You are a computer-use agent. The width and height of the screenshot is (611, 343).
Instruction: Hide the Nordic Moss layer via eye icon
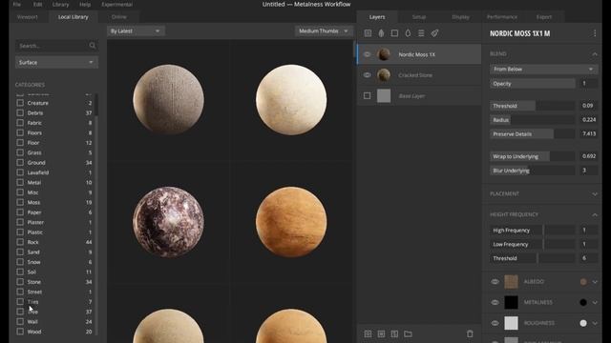click(x=367, y=54)
